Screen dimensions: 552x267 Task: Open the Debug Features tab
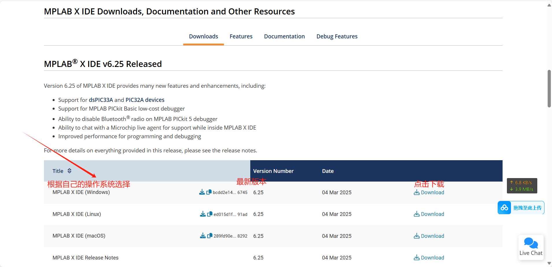click(x=337, y=36)
